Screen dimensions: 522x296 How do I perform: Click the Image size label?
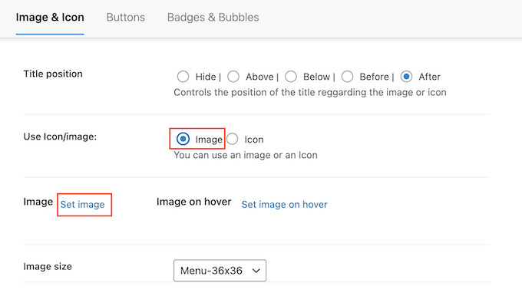[48, 267]
